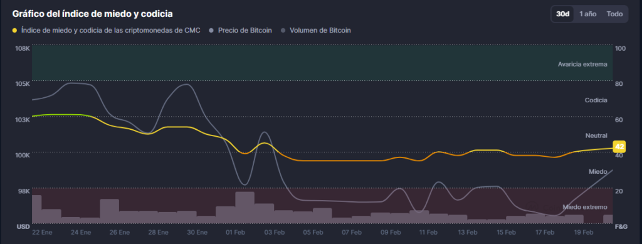Select the 22 Ene date marker
The width and height of the screenshot is (642, 244).
click(x=42, y=232)
